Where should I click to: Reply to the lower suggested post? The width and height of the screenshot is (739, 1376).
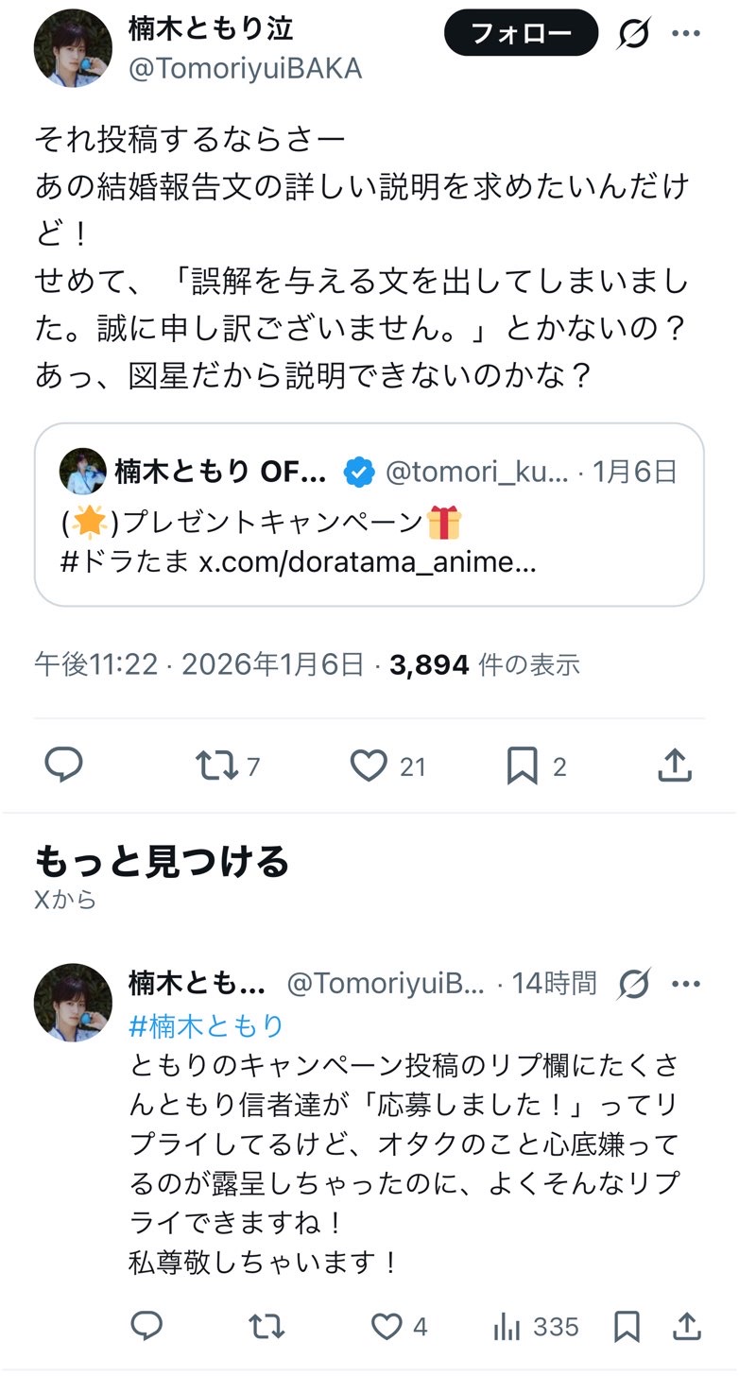146,1326
